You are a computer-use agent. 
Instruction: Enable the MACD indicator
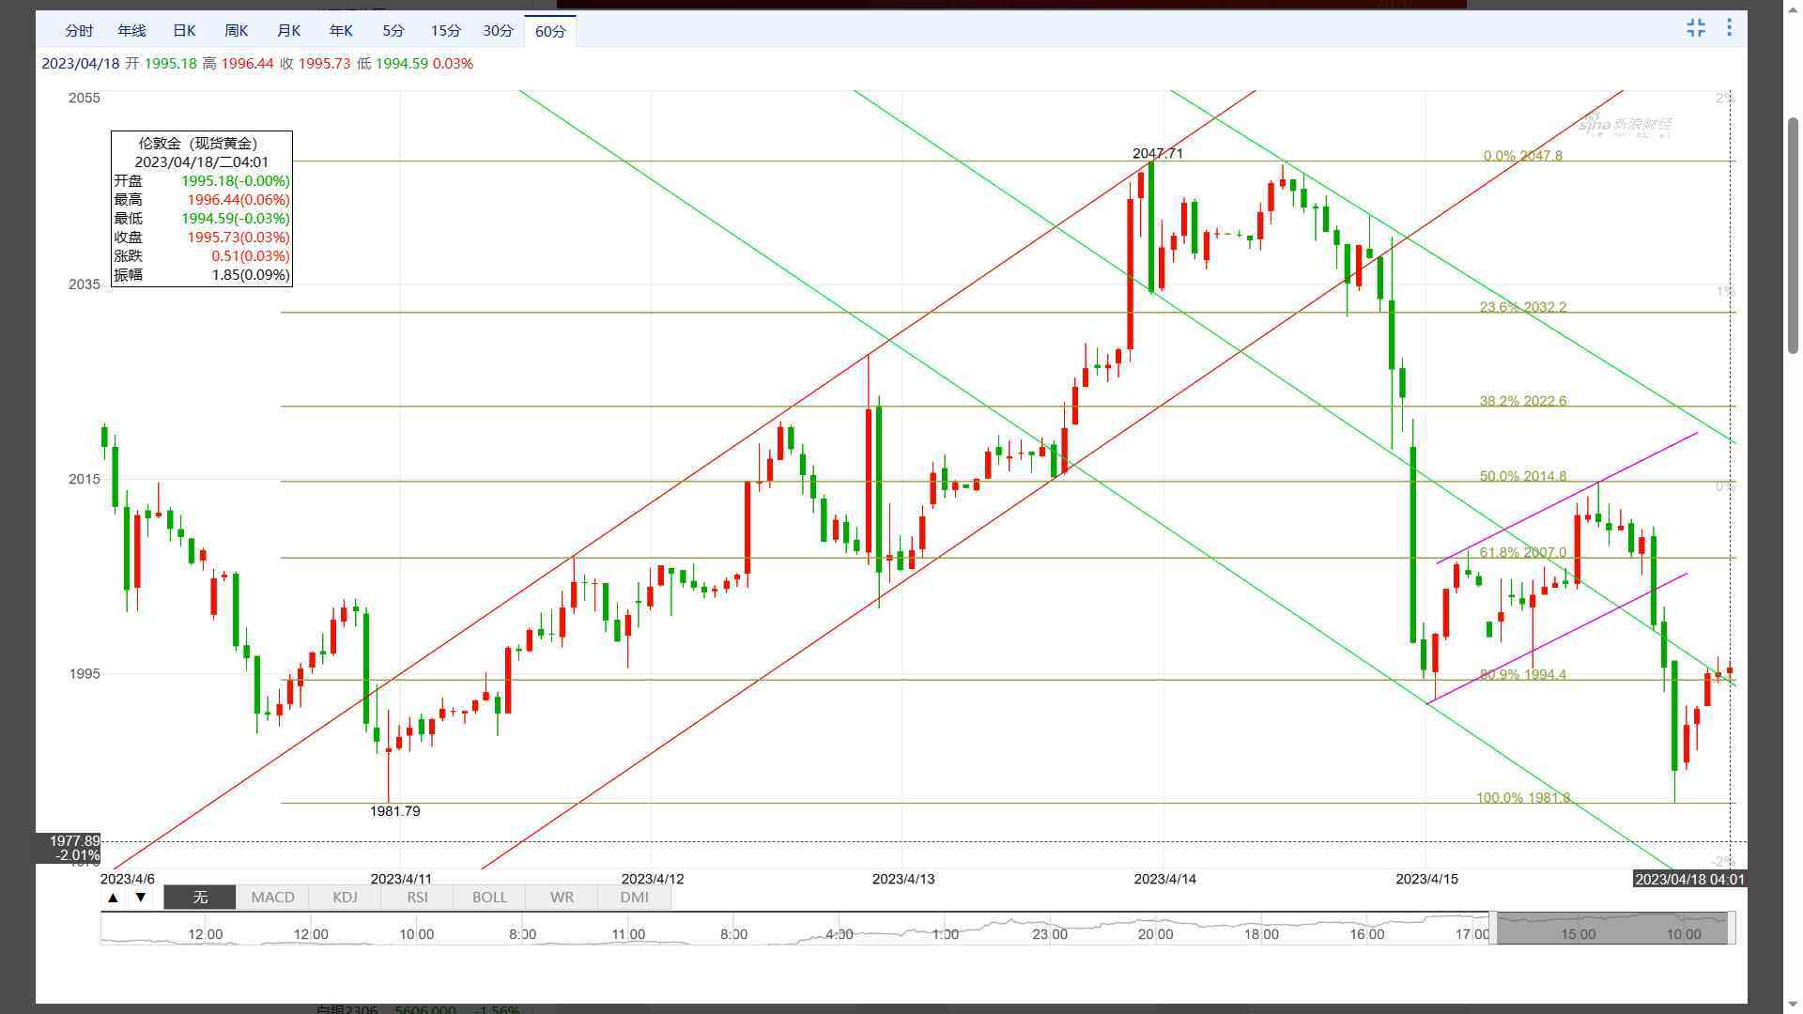[x=272, y=898]
